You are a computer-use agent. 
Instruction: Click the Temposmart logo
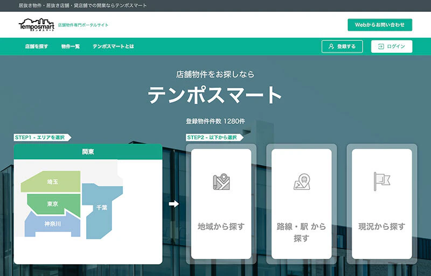pyautogui.click(x=37, y=25)
